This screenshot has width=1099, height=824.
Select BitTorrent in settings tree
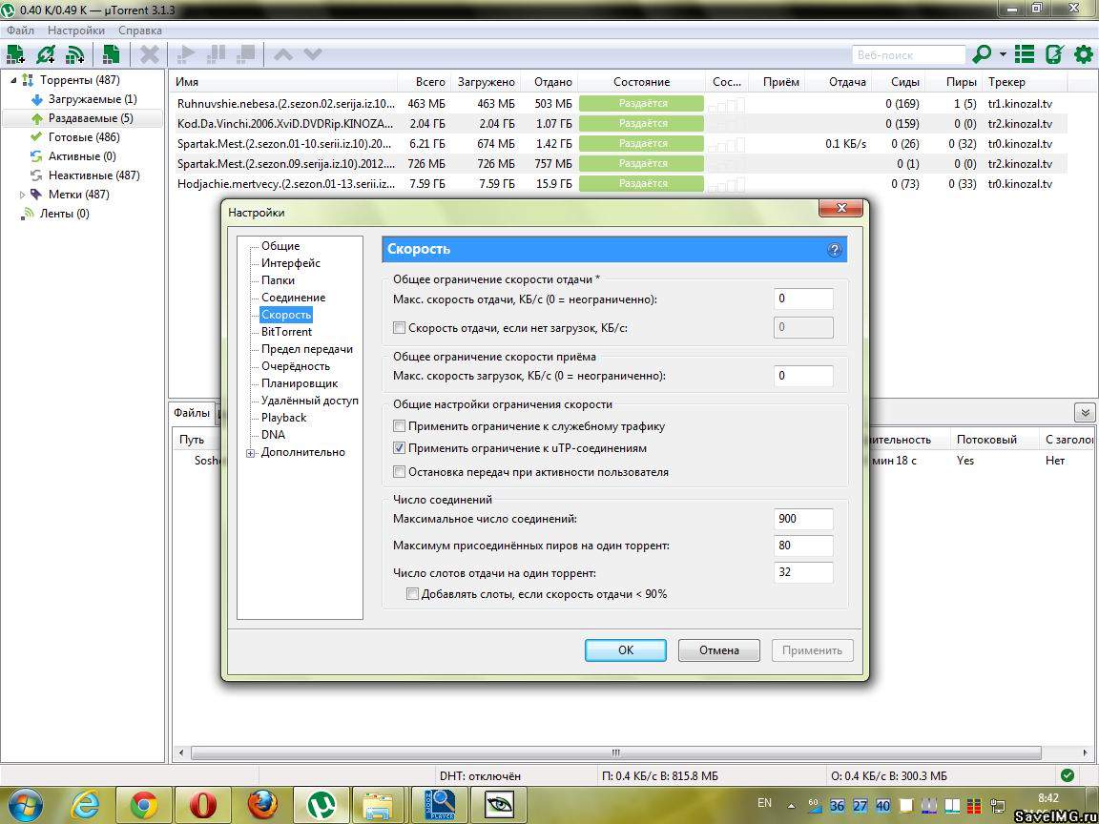[x=286, y=332]
